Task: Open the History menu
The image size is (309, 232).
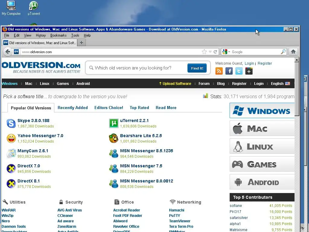Action: pyautogui.click(x=41, y=35)
